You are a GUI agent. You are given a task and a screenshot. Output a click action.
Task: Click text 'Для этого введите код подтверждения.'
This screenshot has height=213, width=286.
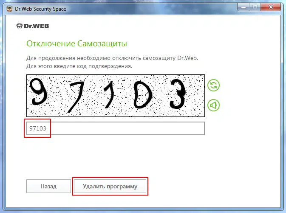point(79,66)
